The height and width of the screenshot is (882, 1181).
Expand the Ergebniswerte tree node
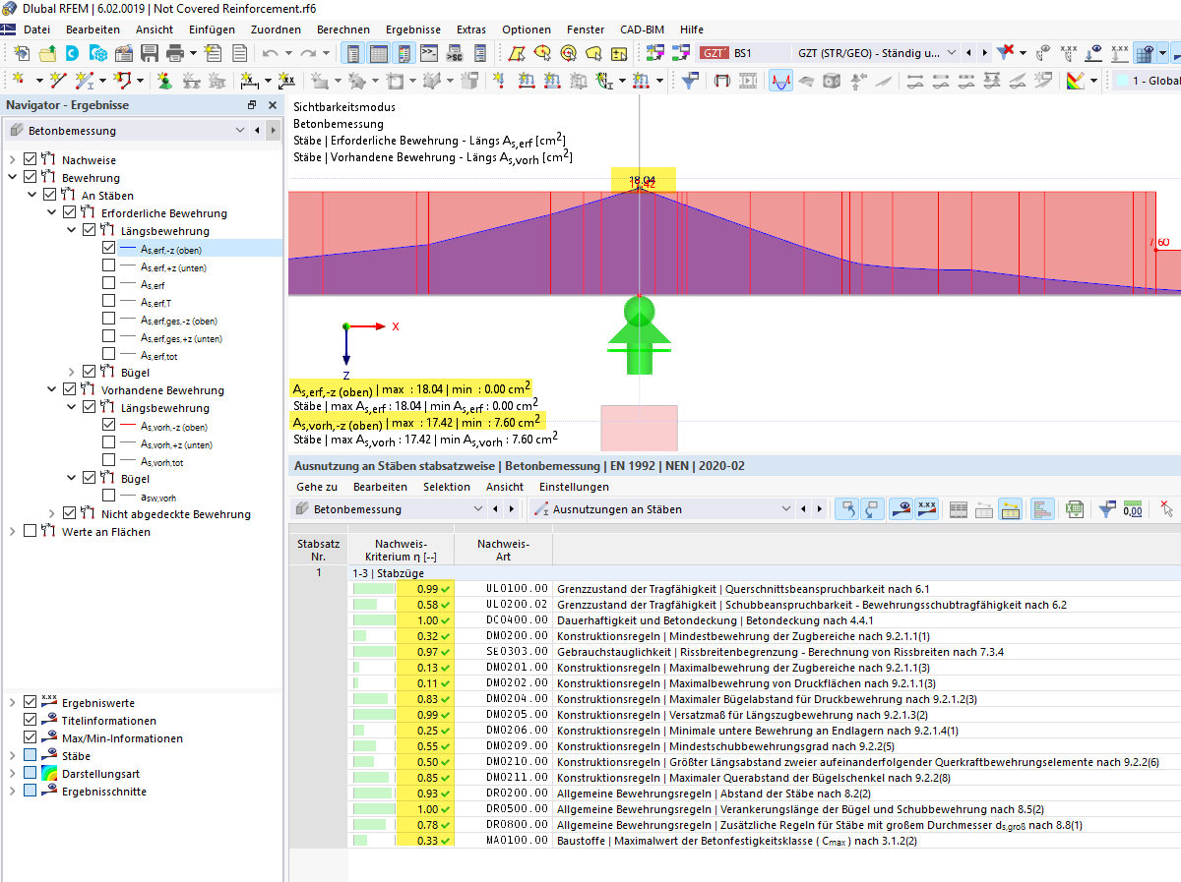coord(13,703)
